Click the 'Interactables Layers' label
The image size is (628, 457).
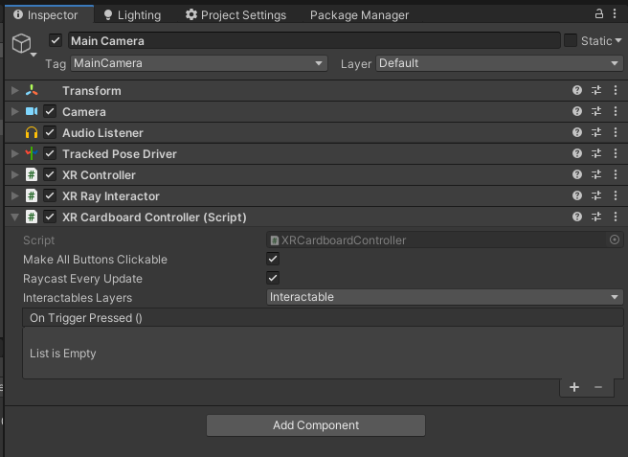78,298
